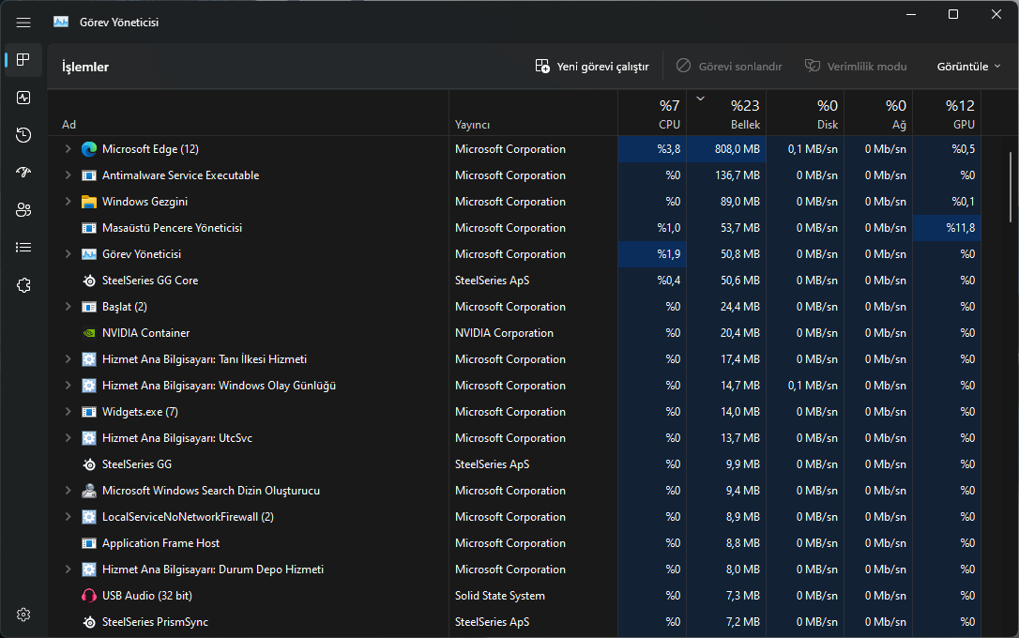This screenshot has height=638, width=1019.
Task: Click the Microsoft Edge process icon
Action: 89,149
